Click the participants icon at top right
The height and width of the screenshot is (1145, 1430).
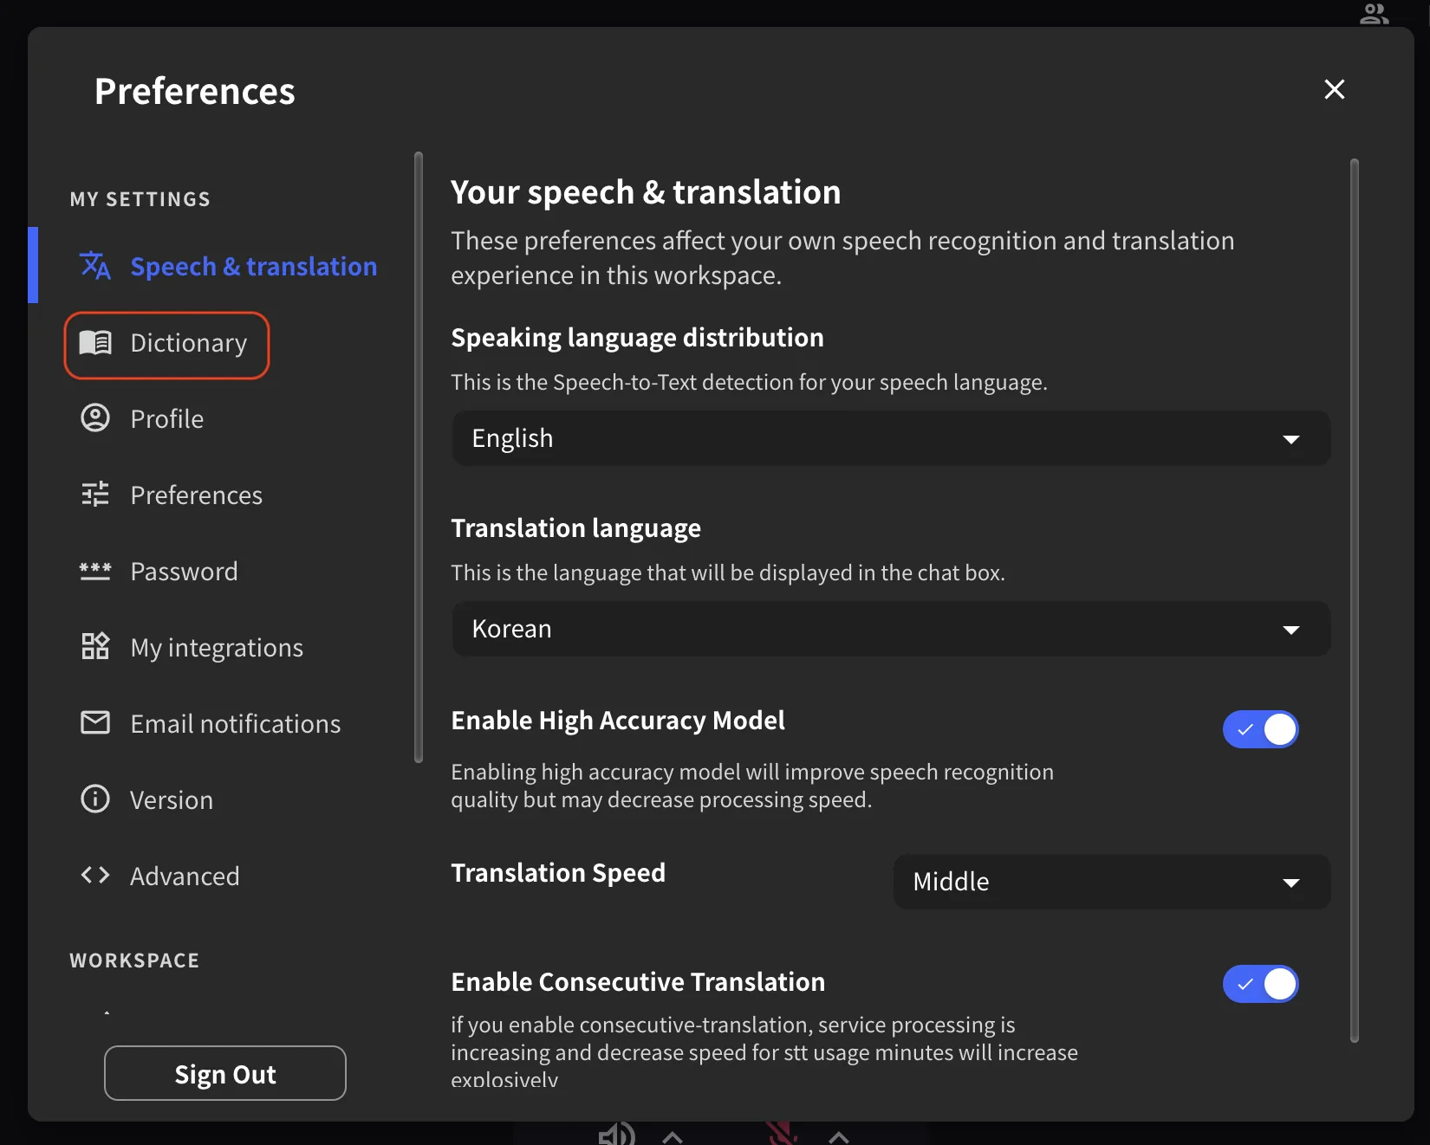coord(1374,13)
